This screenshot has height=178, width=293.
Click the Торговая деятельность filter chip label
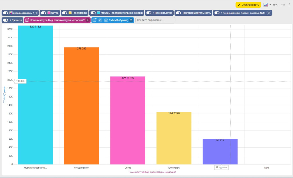(x=197, y=13)
